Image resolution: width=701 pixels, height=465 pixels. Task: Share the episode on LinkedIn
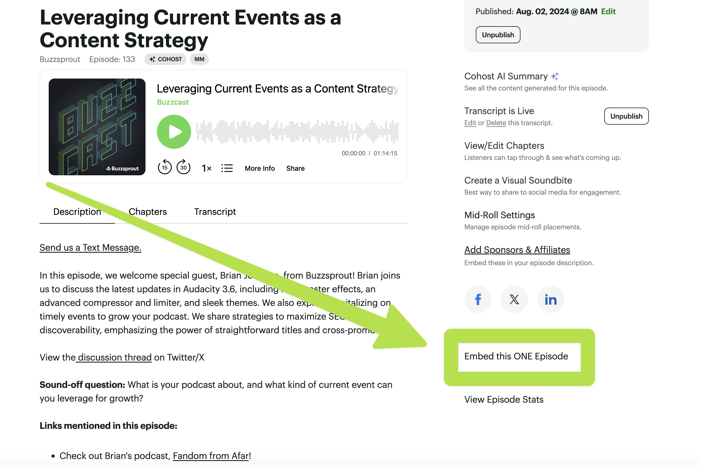click(551, 299)
